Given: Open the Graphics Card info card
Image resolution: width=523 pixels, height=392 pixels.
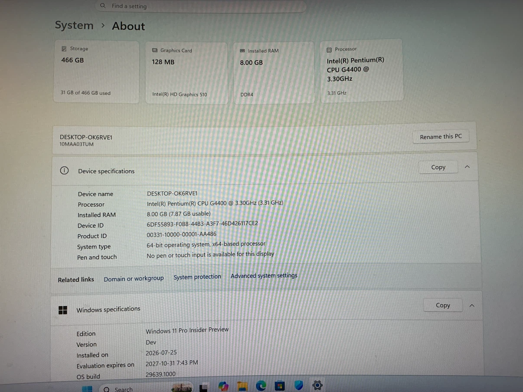Looking at the screenshot, I should (x=186, y=73).
